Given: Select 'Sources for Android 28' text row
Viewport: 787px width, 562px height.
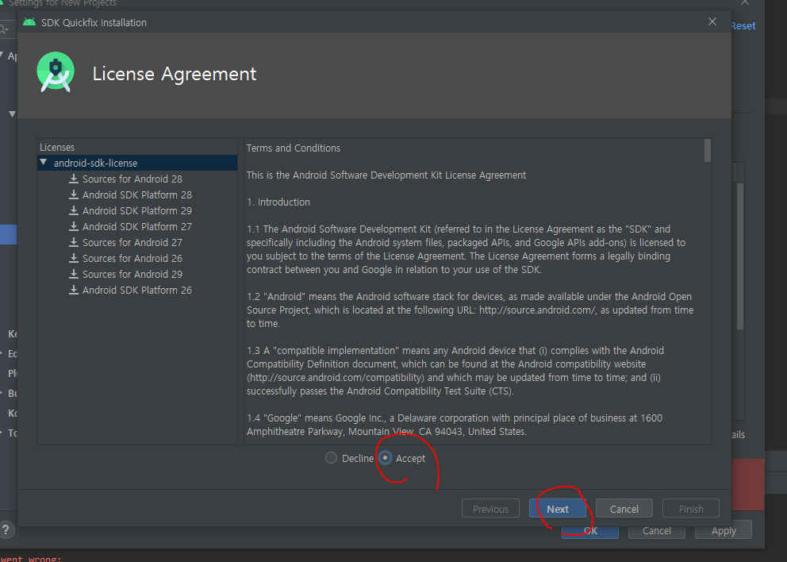Looking at the screenshot, I should coord(132,179).
